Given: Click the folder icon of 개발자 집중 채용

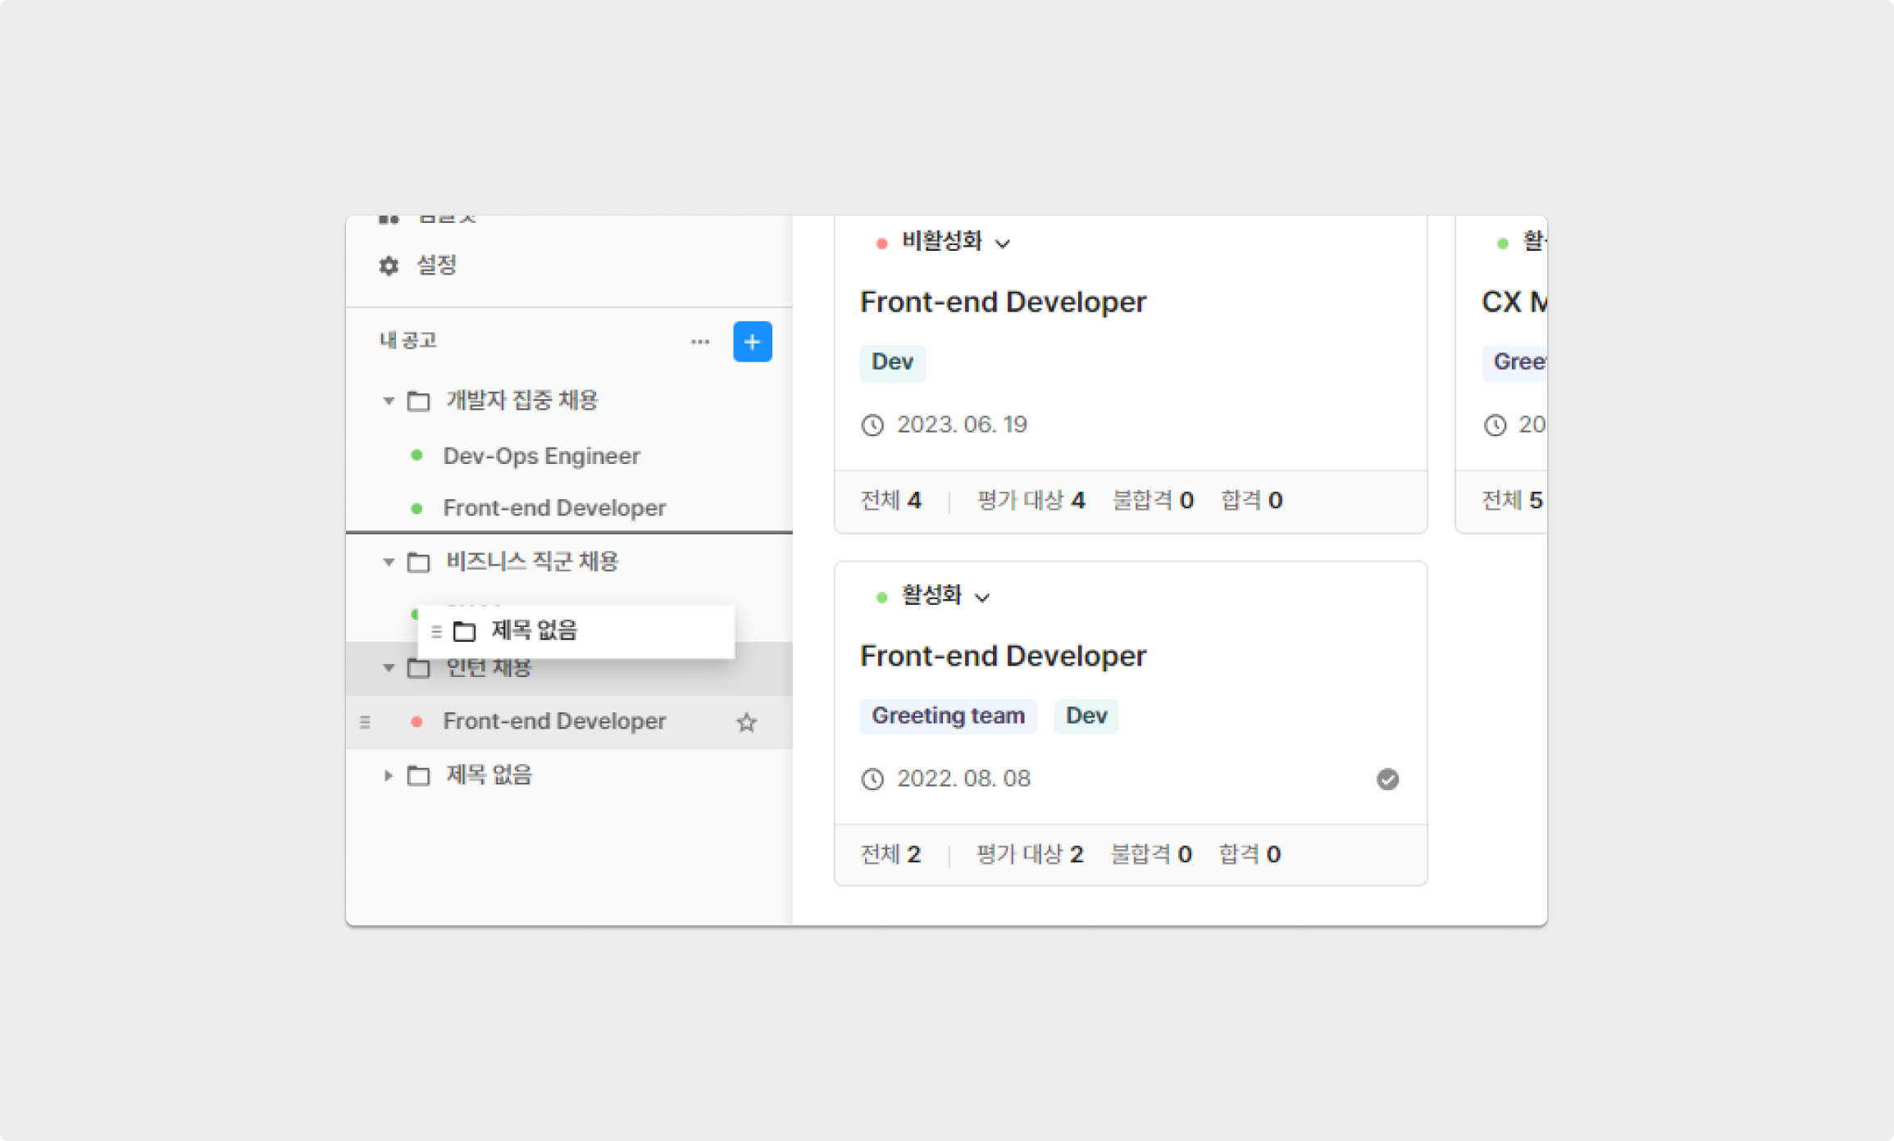Looking at the screenshot, I should click(x=419, y=401).
